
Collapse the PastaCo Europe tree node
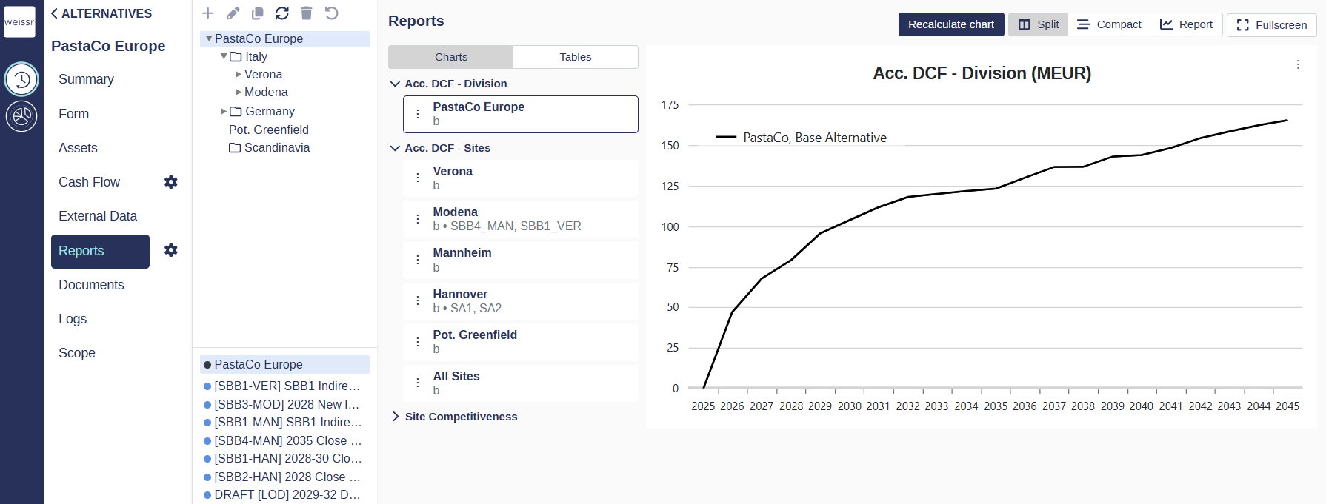(x=209, y=38)
